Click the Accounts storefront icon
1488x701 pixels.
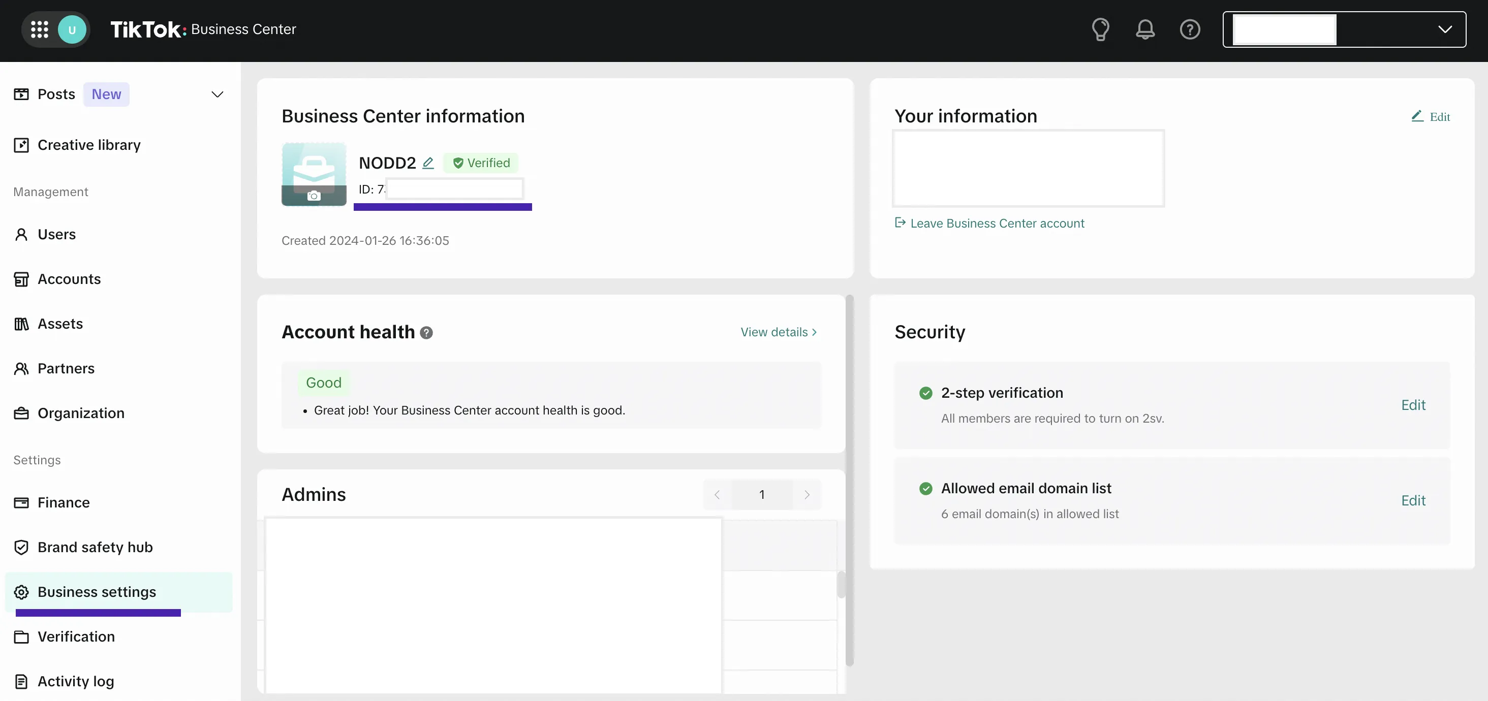coord(21,279)
